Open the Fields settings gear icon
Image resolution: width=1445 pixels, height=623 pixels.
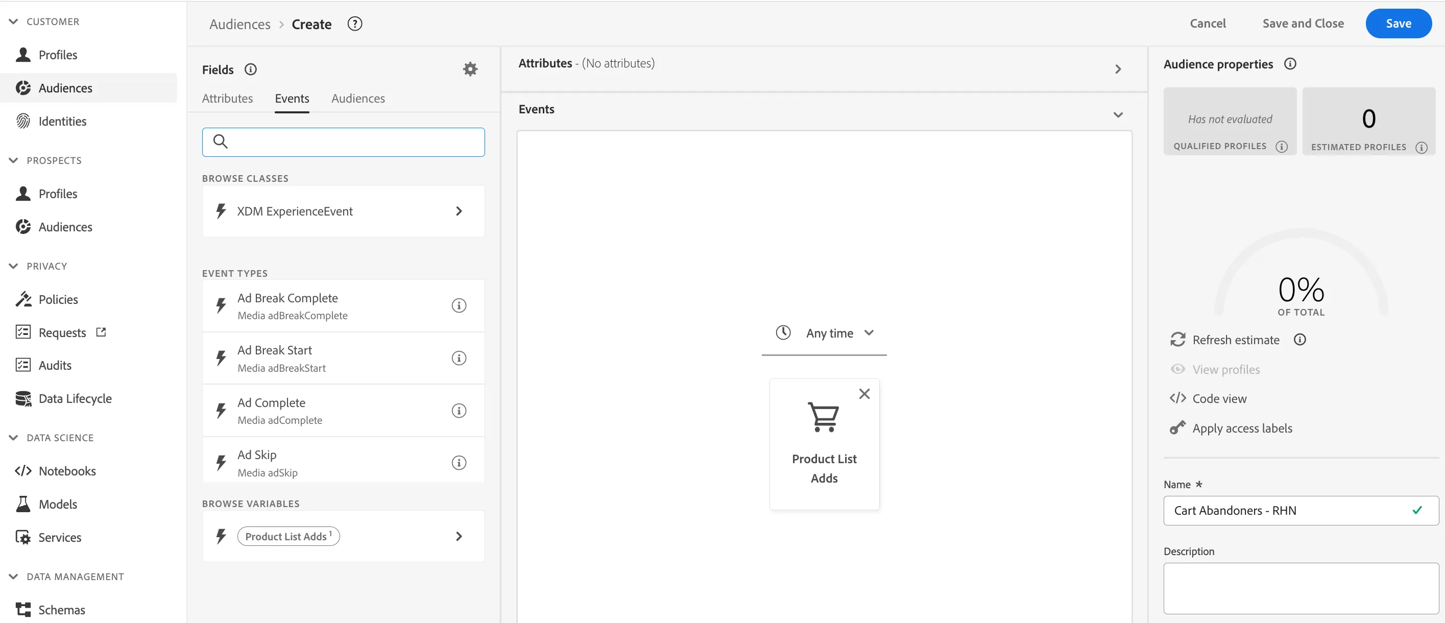(x=470, y=69)
